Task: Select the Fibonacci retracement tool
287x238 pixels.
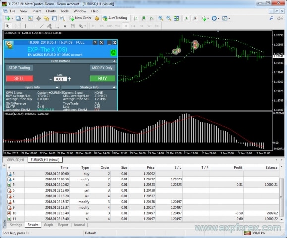Action: pos(57,26)
